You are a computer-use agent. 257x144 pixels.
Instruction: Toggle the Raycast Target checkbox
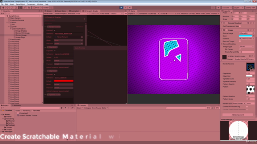(x=240, y=41)
